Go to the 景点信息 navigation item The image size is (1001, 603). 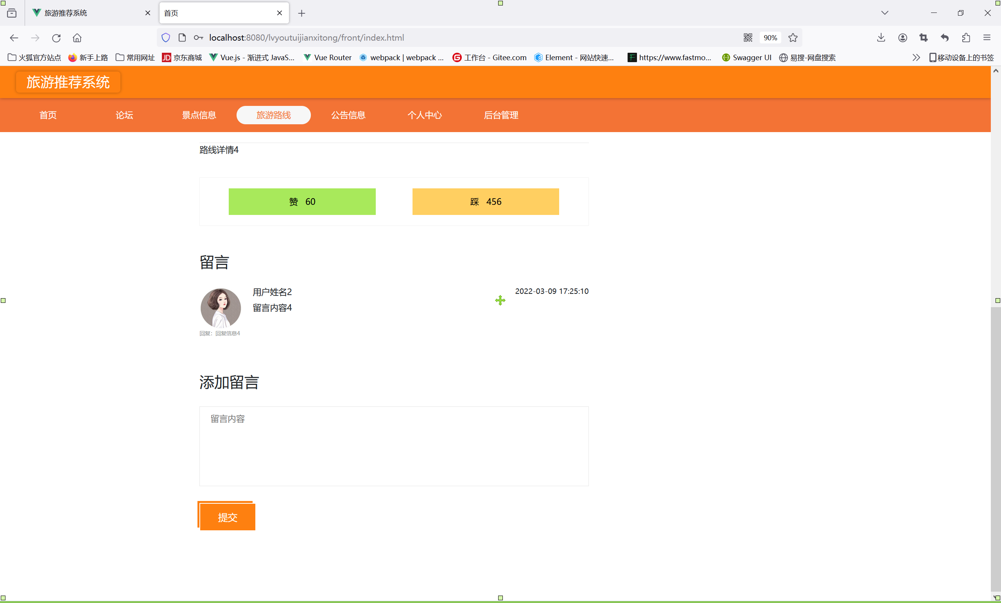(199, 115)
